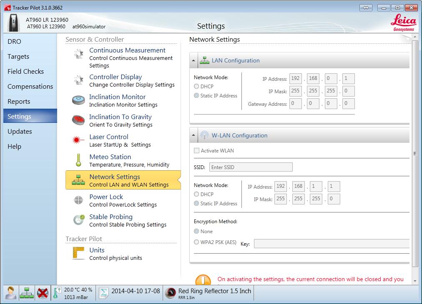Enable the Activate WLAN checkbox
This screenshot has width=422, height=304.
click(x=196, y=150)
